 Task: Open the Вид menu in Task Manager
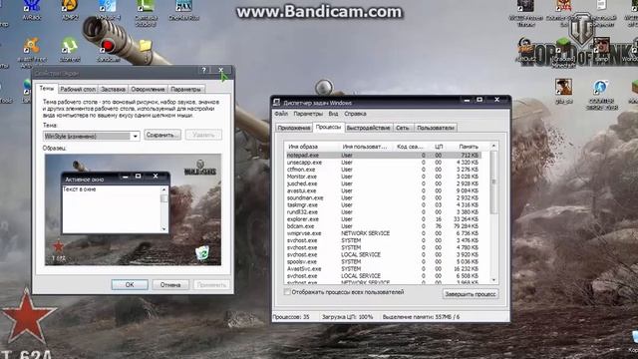click(x=333, y=114)
